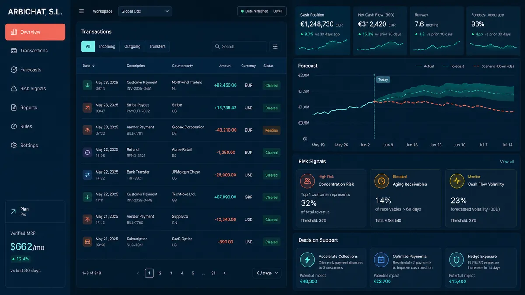Click the Risk Signals warning icon
525x295 pixels.
point(14,88)
